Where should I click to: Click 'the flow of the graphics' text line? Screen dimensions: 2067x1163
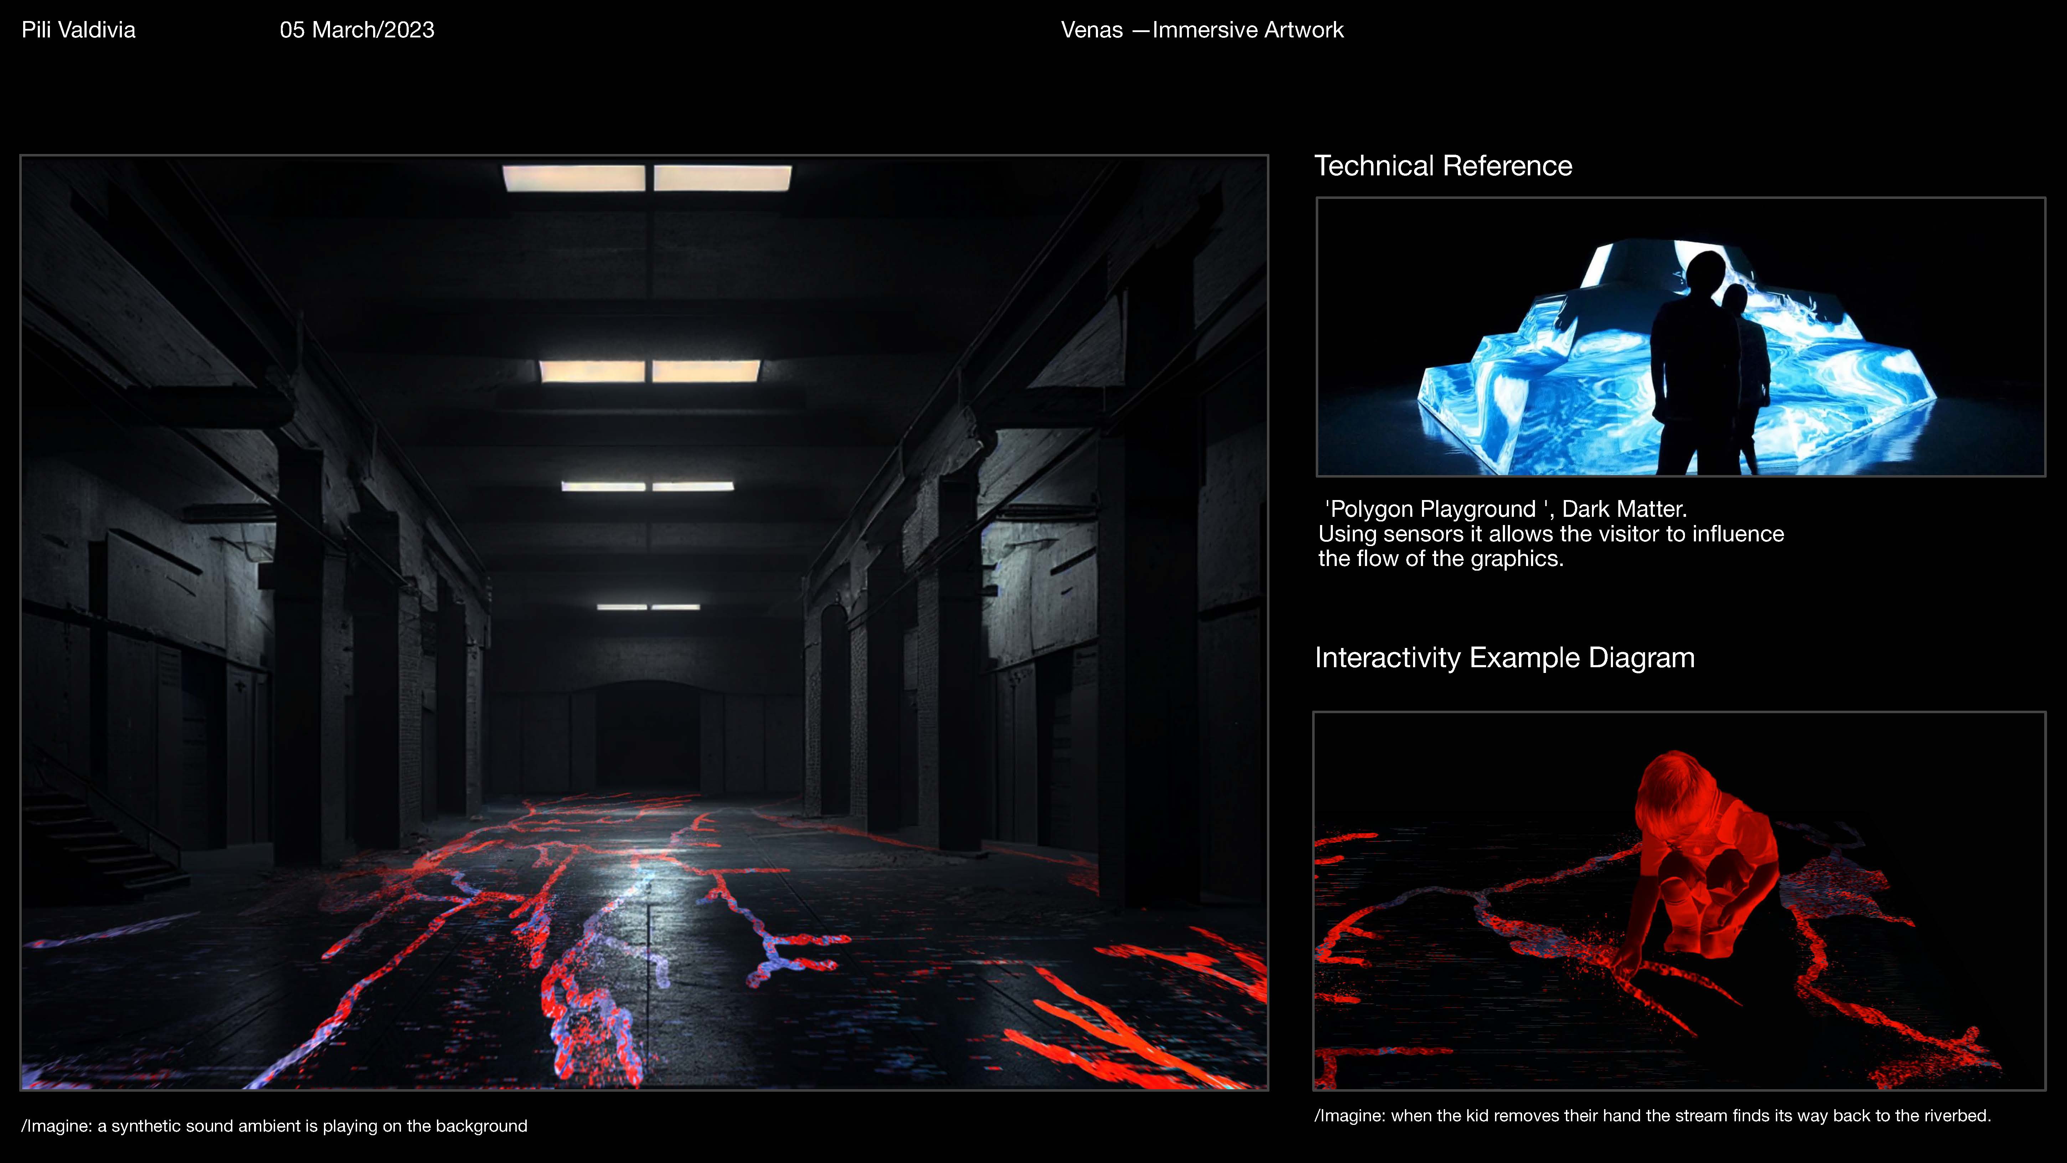click(1440, 559)
